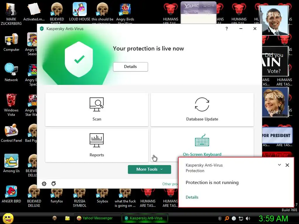The width and height of the screenshot is (299, 224).
Task: Select the LOUD HOUSE desktop icon
Action: (x=80, y=12)
